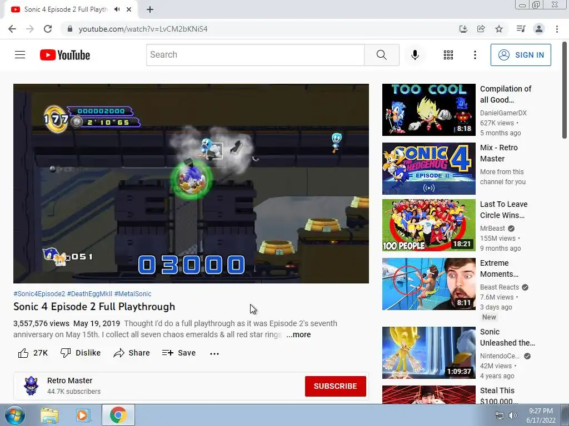
Task: Close the Sonic 4 Episode 2 tab
Action: [x=129, y=9]
